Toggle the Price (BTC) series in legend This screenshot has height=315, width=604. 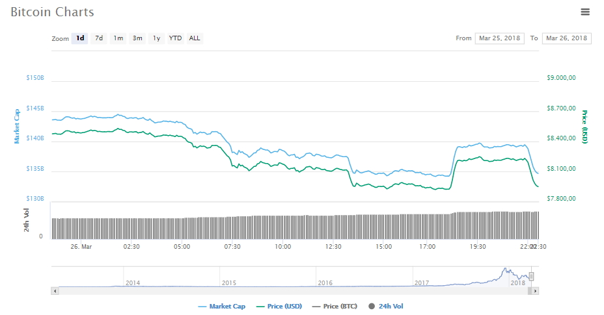point(335,306)
